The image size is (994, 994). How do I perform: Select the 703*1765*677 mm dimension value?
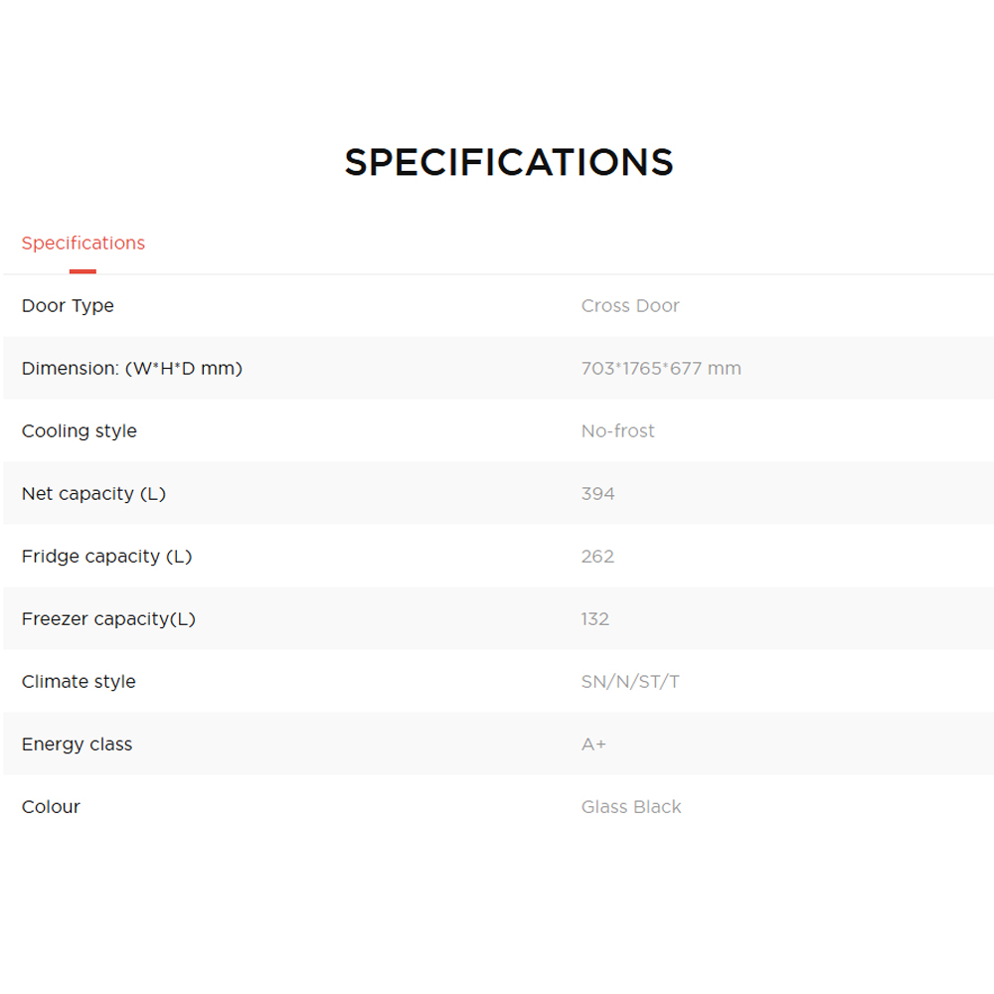pos(661,369)
